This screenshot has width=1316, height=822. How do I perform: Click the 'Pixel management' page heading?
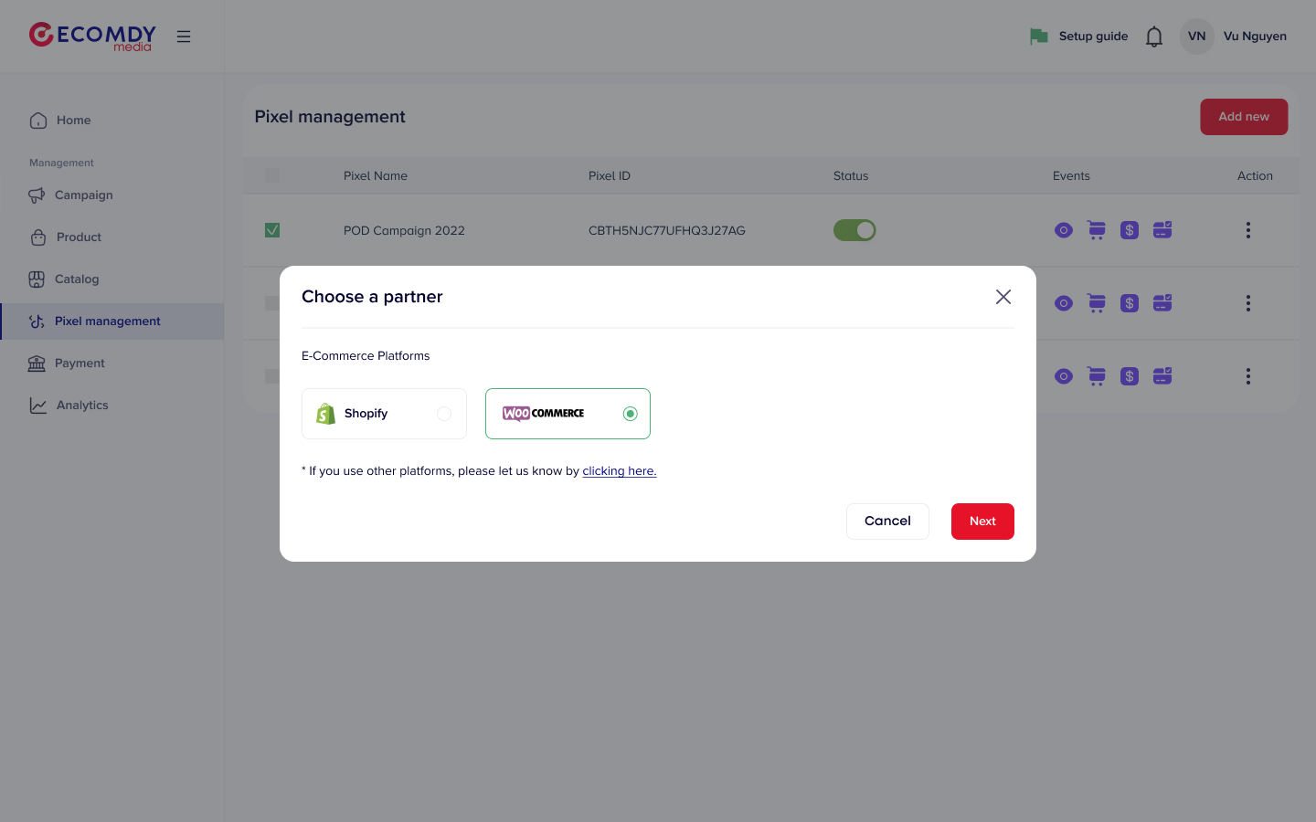click(x=330, y=117)
